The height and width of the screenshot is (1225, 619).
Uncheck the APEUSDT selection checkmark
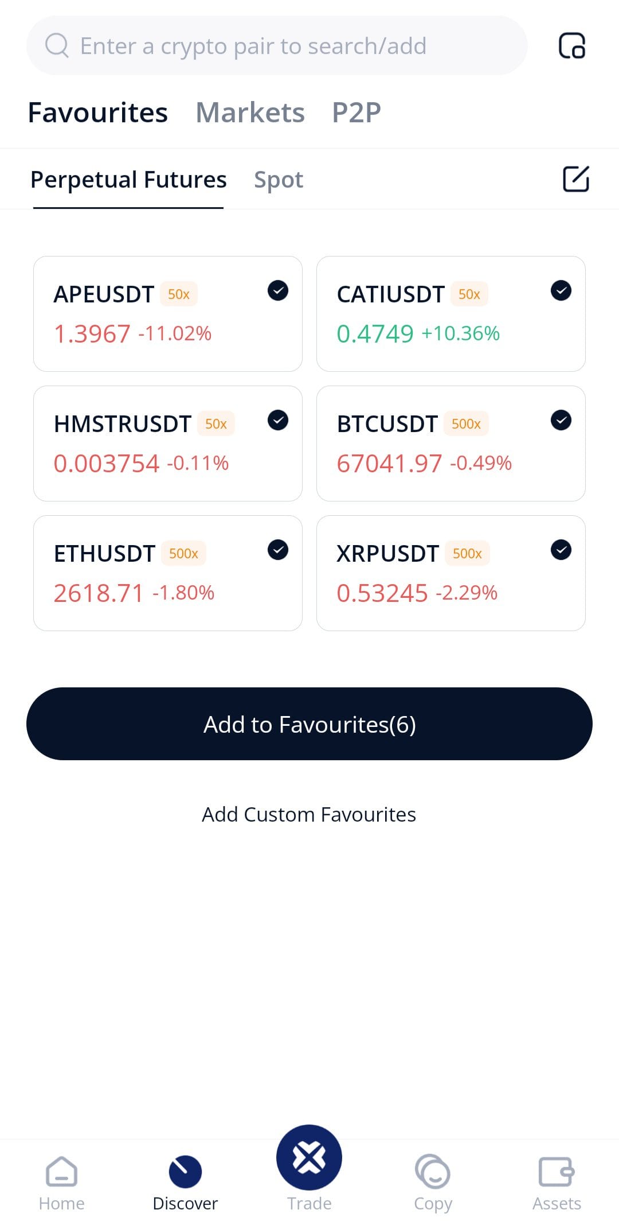[x=278, y=290]
